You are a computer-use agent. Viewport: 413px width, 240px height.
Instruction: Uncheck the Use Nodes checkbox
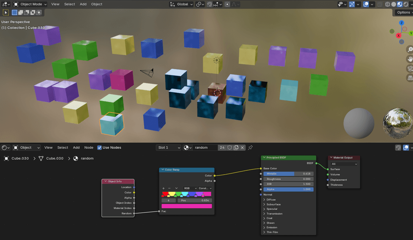click(x=100, y=148)
